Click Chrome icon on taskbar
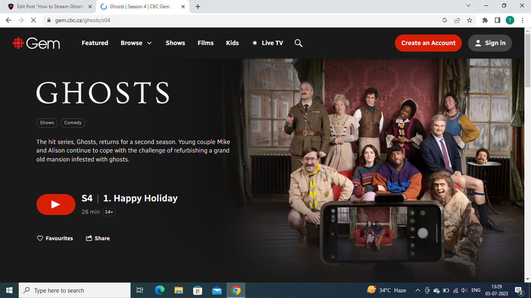531x298 pixels. [x=236, y=290]
